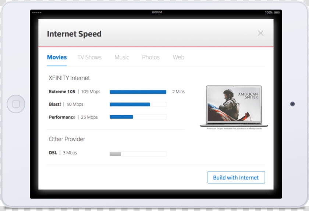309x211 pixels.
Task: Click the American Sniper purchase caption
Action: point(234,128)
